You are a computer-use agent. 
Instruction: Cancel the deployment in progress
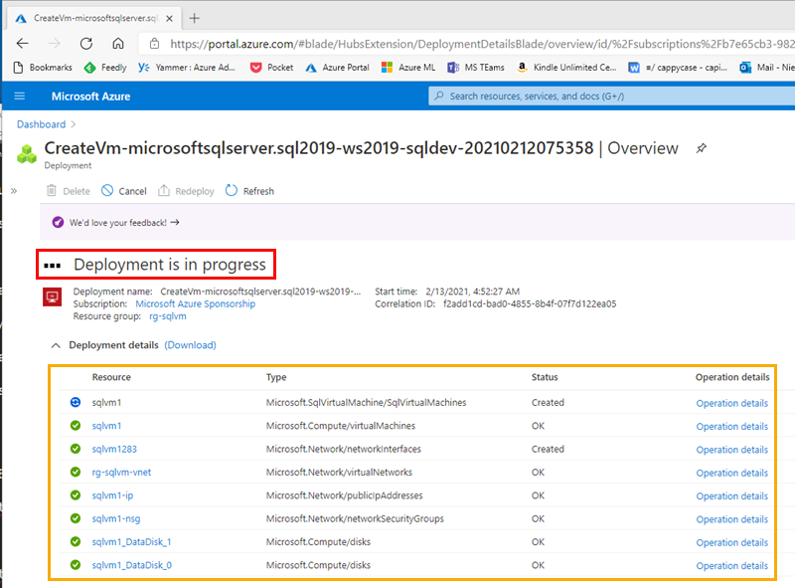tap(124, 191)
